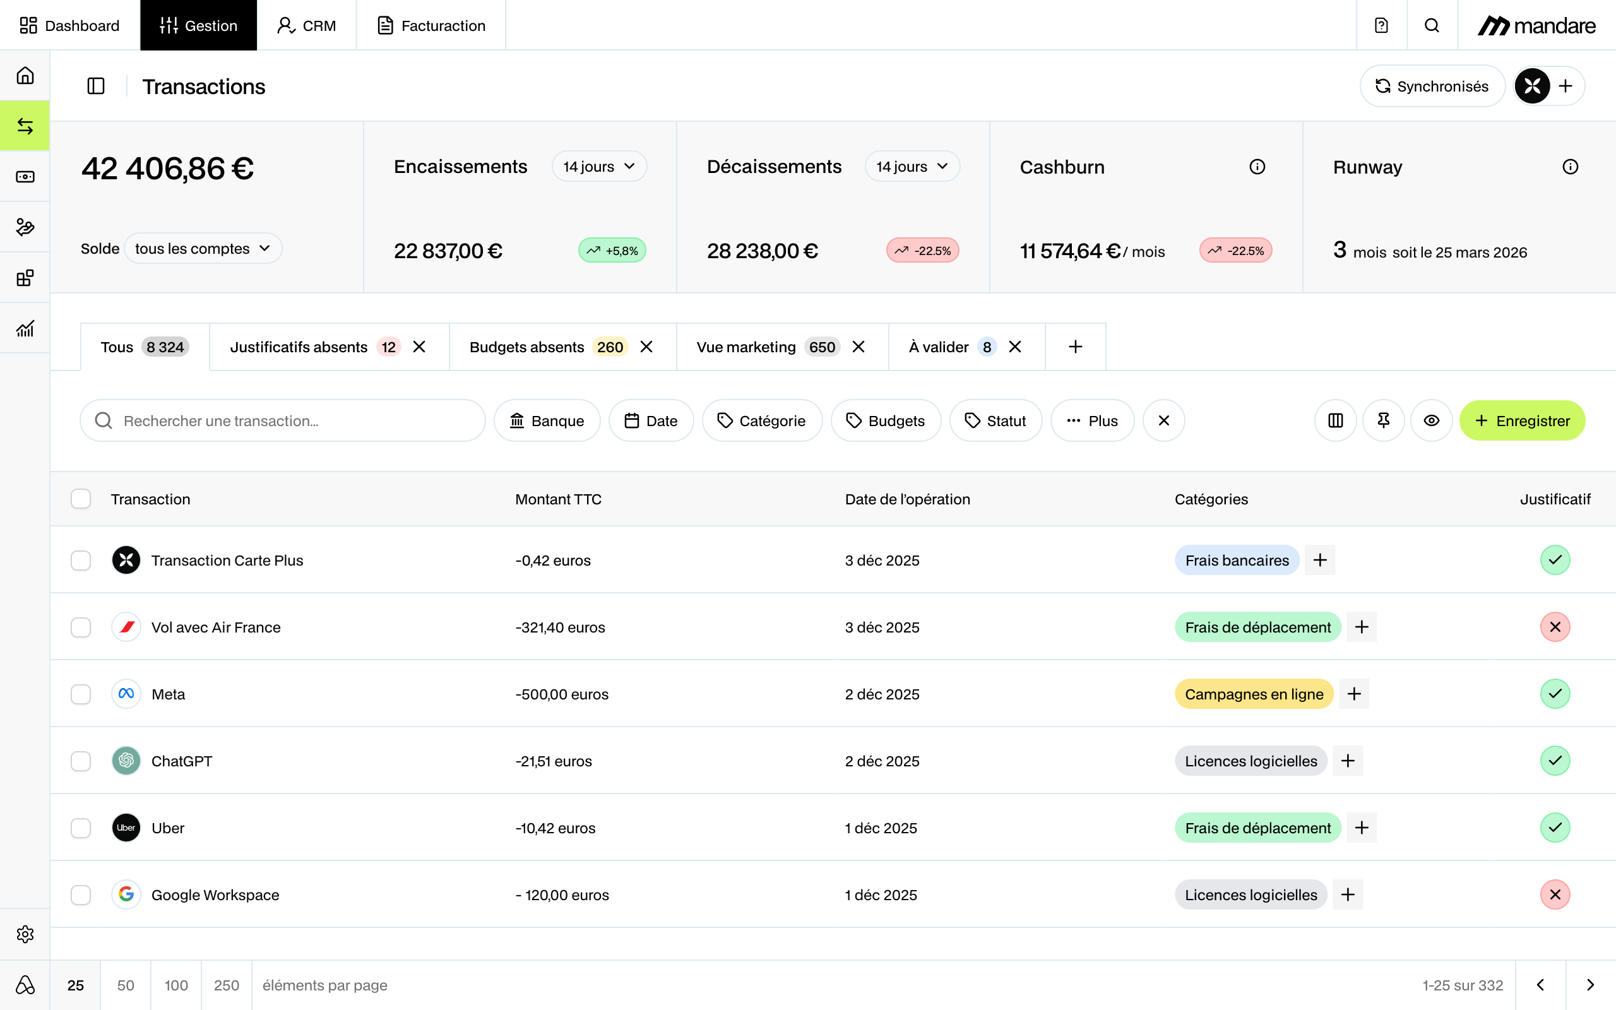Viewport: 1616px width, 1010px height.
Task: Tick the Uber row checkbox
Action: [x=81, y=828]
